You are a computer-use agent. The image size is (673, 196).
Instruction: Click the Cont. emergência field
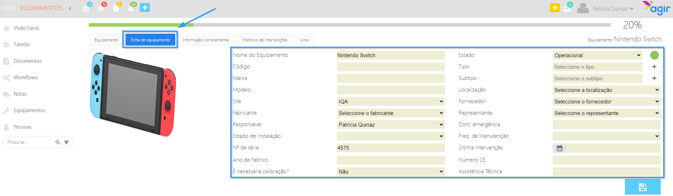coord(607,125)
